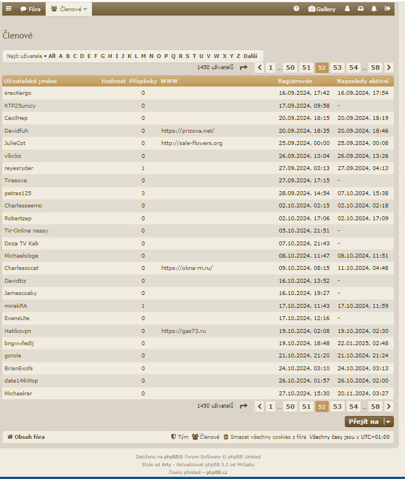Expand the Členové dropdown tab
405x479 pixels.
pos(69,9)
